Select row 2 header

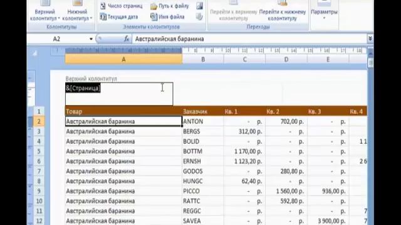39,121
